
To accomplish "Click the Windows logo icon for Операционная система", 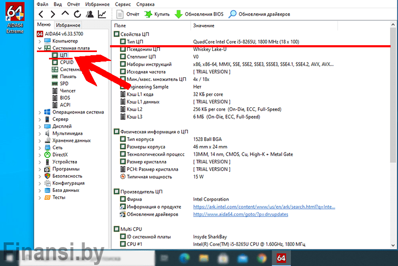I will coord(47,112).
